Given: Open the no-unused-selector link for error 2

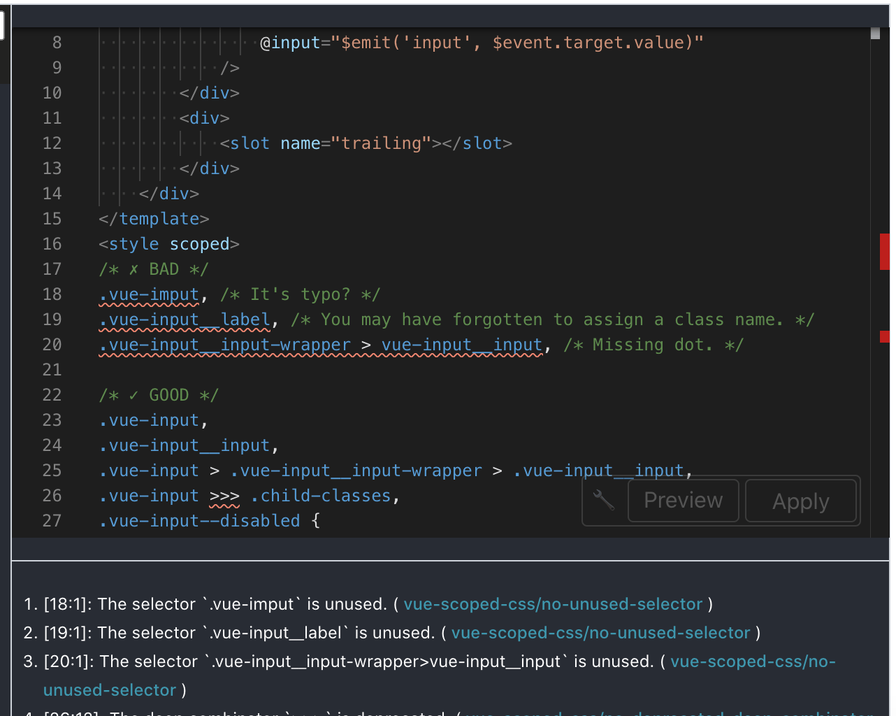Looking at the screenshot, I should tap(600, 633).
